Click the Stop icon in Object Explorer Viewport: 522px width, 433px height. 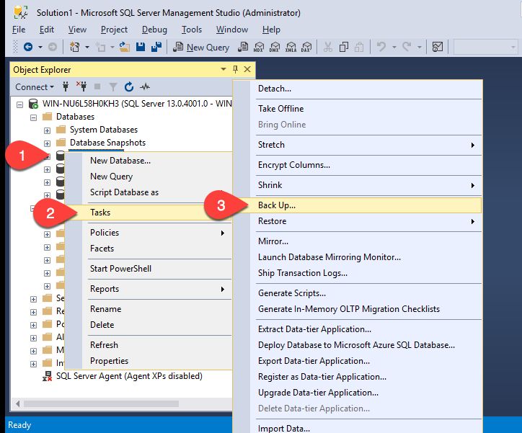97,86
